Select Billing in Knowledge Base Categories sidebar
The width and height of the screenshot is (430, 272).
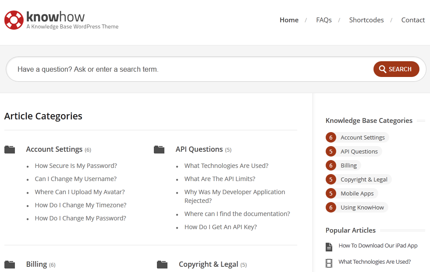pyautogui.click(x=348, y=166)
